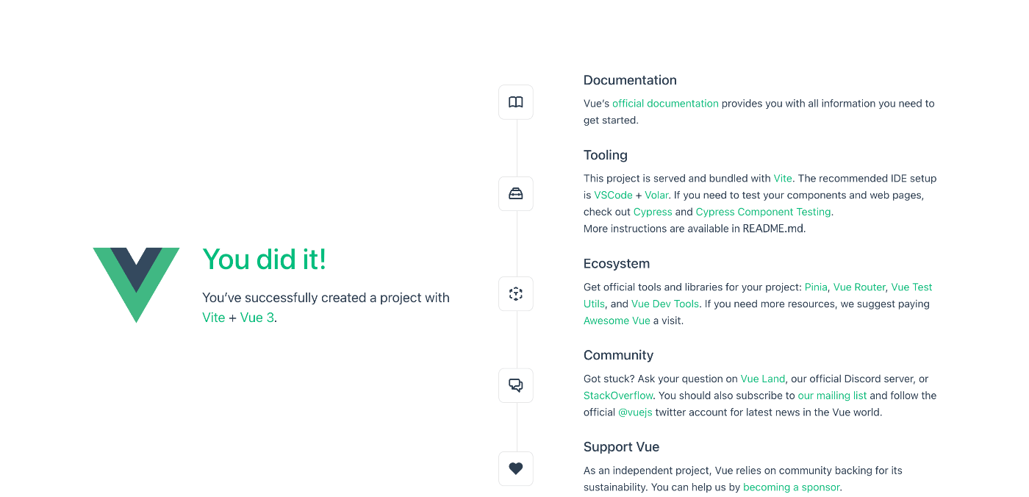The height and width of the screenshot is (497, 1029).
Task: Click the becoming a sponsor link
Action: point(791,487)
